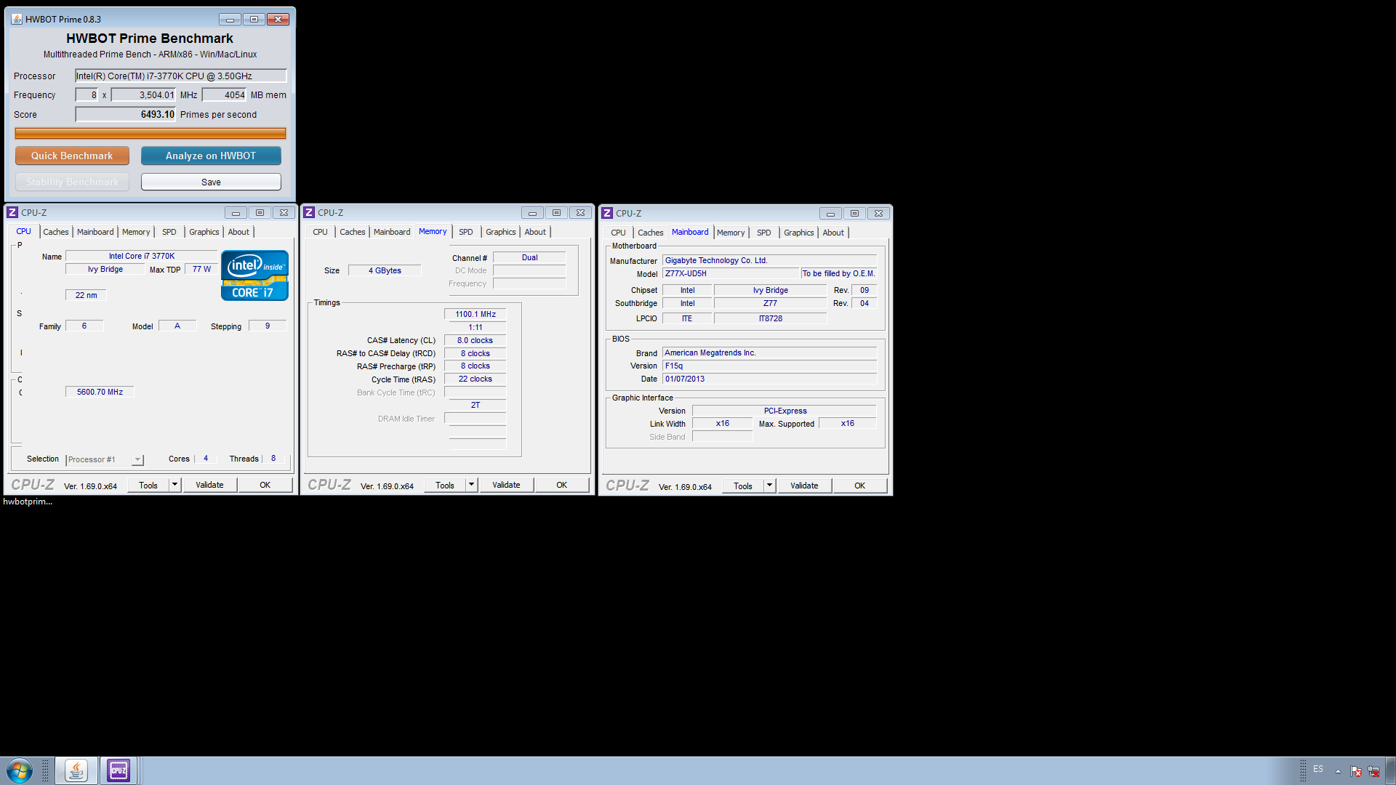Click the 4054 MB mem field
This screenshot has height=785, width=1396.
pos(224,95)
